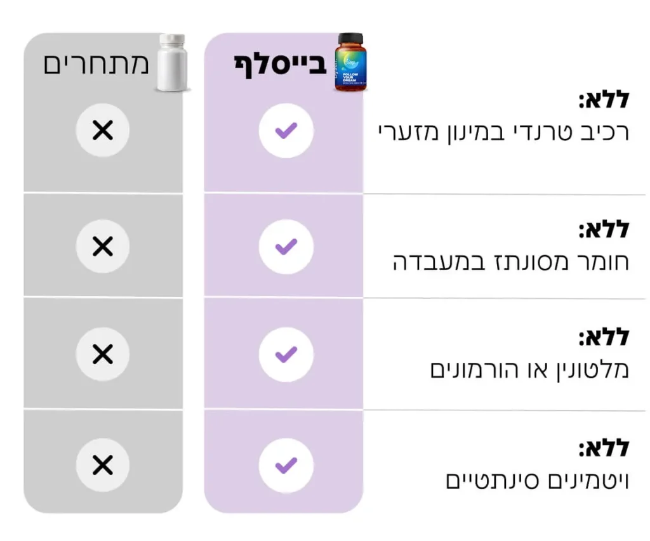Click the bold ללא: label above מלטונין
650x541 pixels.
coord(603,337)
